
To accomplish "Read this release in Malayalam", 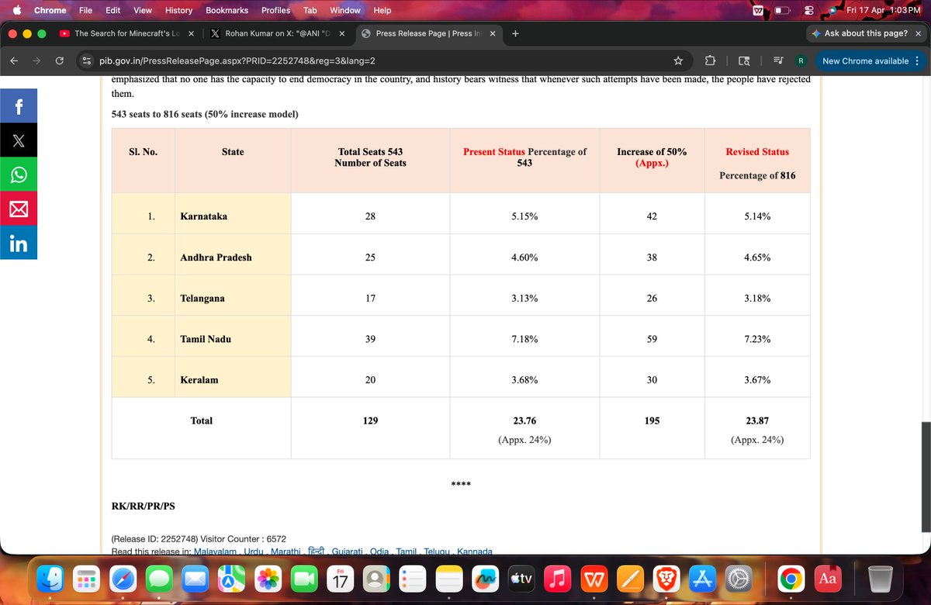I will (215, 551).
